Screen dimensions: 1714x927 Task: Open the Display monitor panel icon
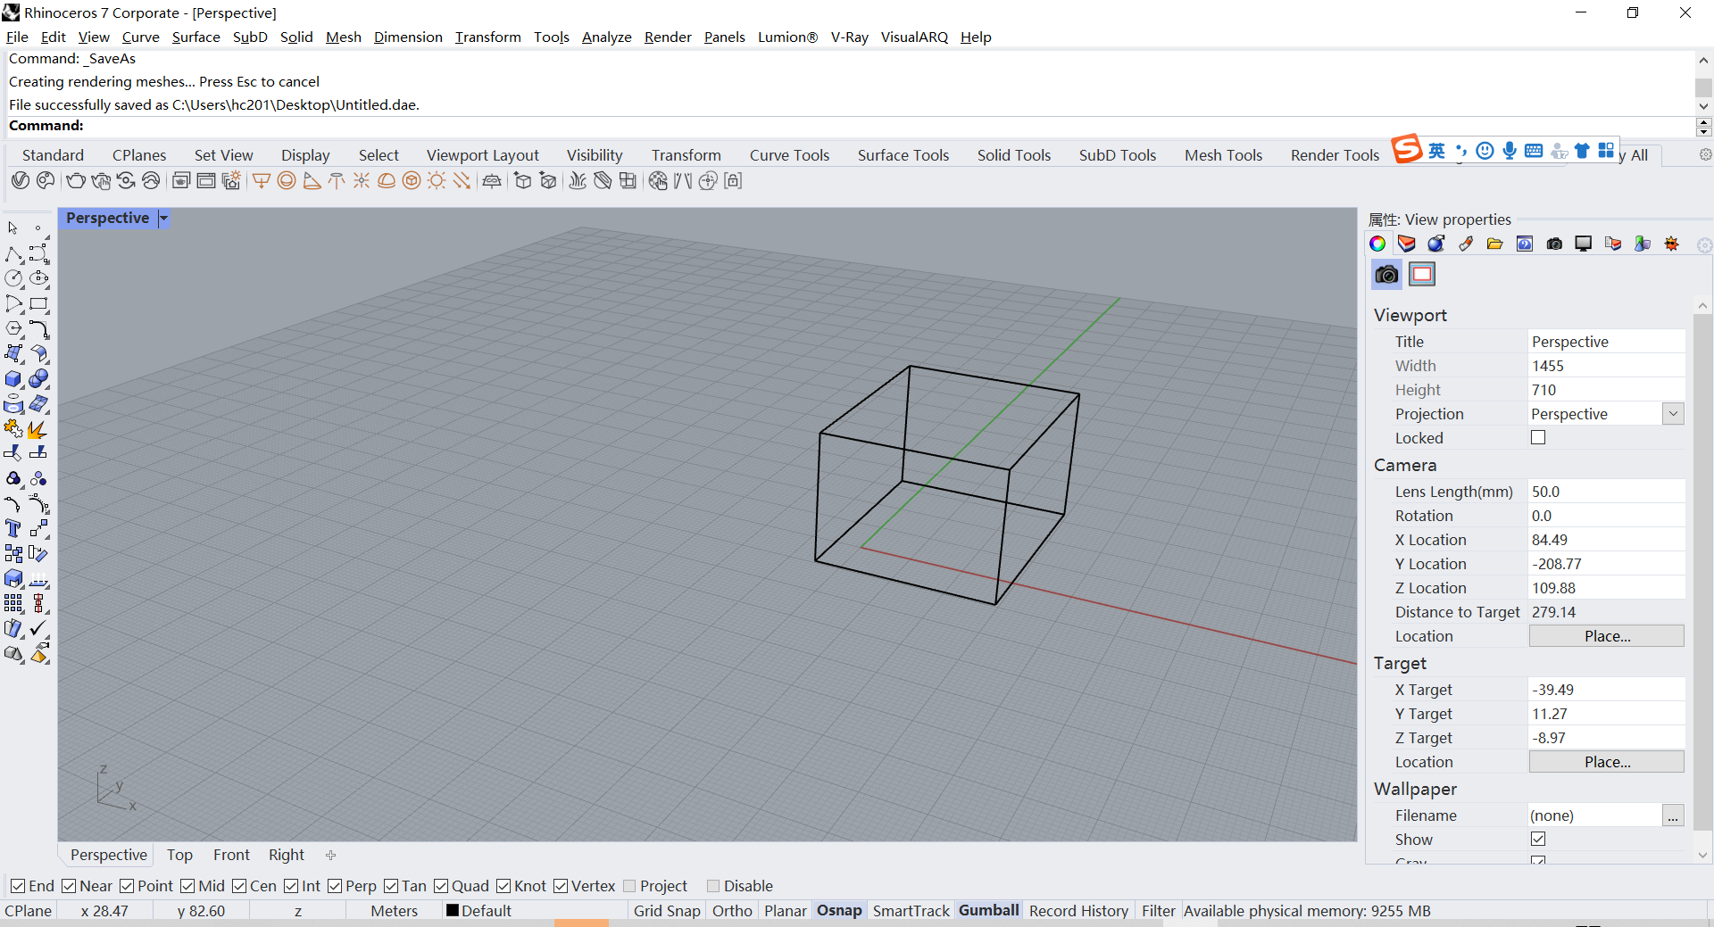(x=1584, y=244)
